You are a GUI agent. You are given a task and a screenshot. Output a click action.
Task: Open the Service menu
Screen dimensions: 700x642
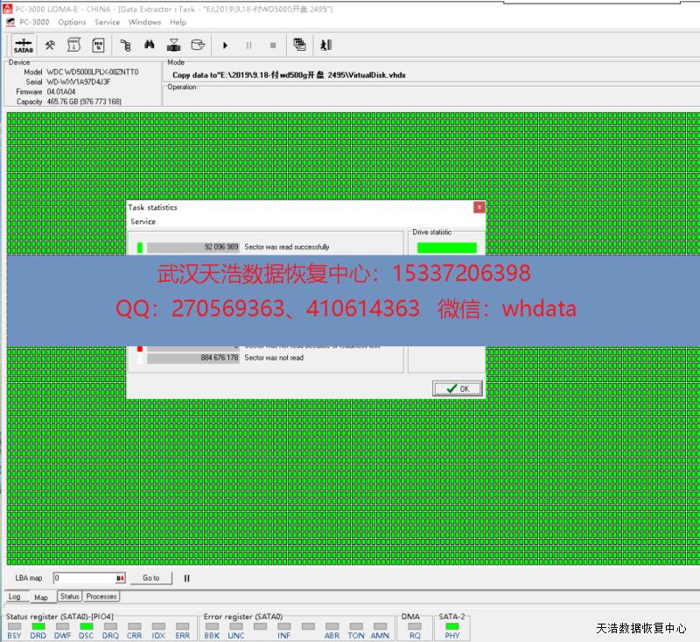(x=107, y=22)
